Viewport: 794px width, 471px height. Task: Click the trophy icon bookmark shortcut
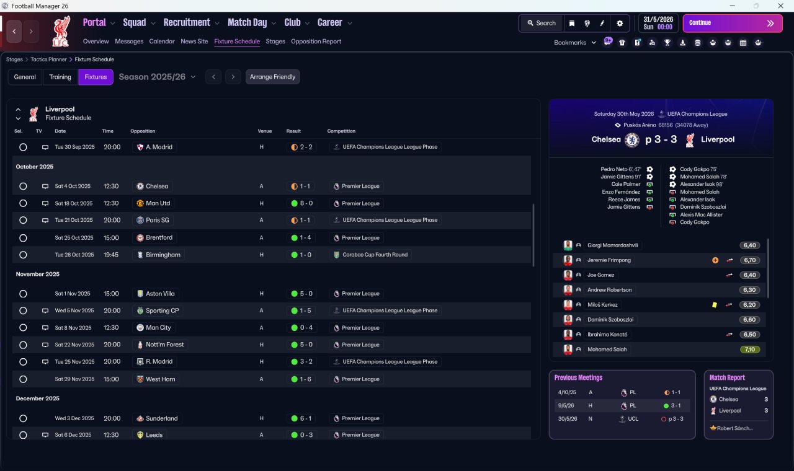coord(667,43)
